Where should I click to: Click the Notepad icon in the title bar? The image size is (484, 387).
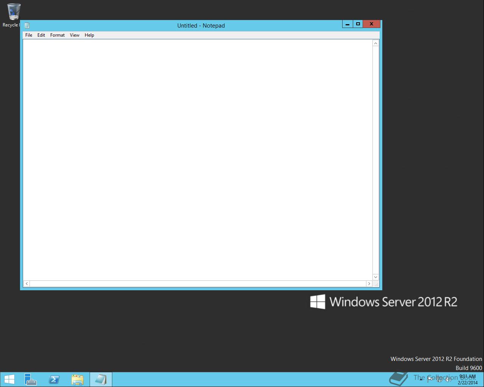(x=27, y=25)
